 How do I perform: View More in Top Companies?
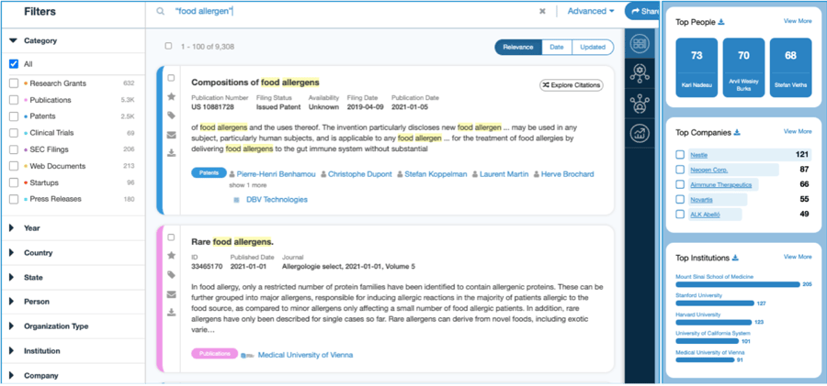pos(798,132)
